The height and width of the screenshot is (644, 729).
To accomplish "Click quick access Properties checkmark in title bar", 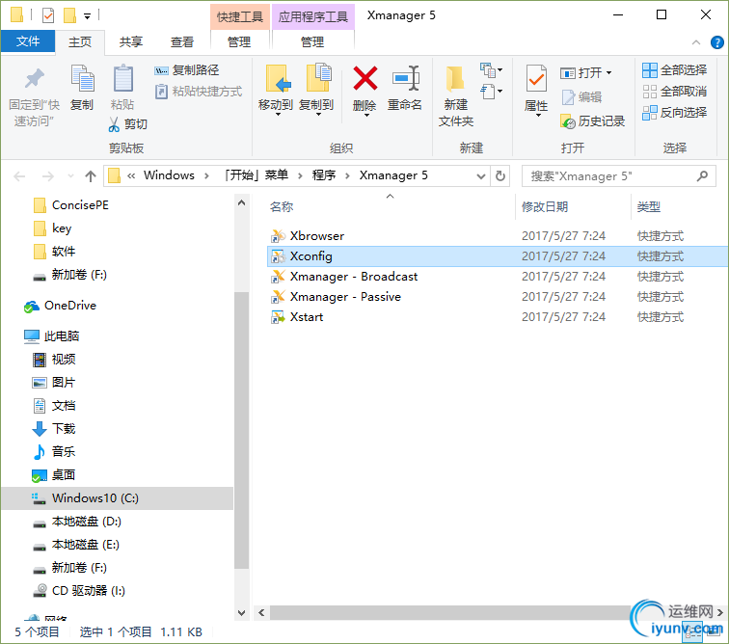I will click(x=48, y=15).
